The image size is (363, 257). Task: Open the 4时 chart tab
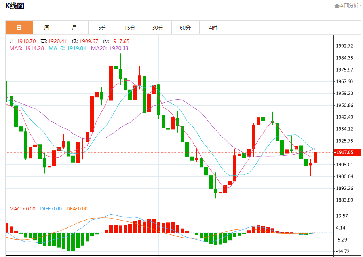coord(213,28)
